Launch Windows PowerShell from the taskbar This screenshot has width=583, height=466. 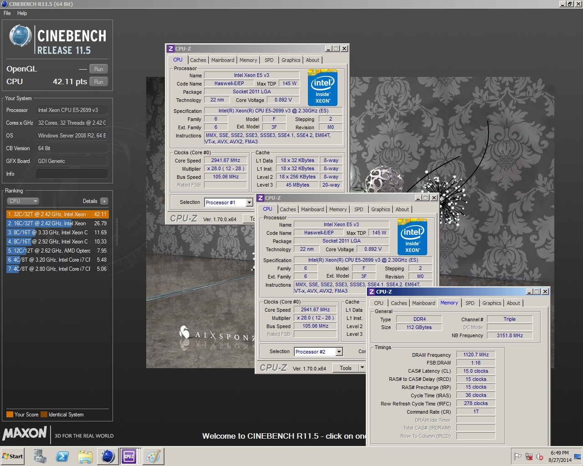(62, 456)
